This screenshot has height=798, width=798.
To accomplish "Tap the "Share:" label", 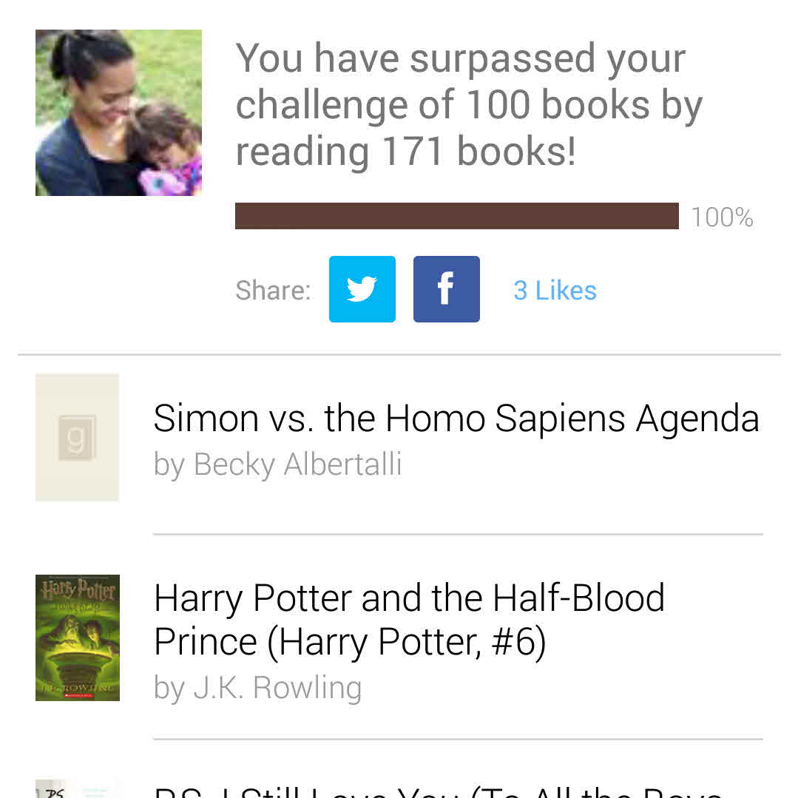I will pos(273,291).
